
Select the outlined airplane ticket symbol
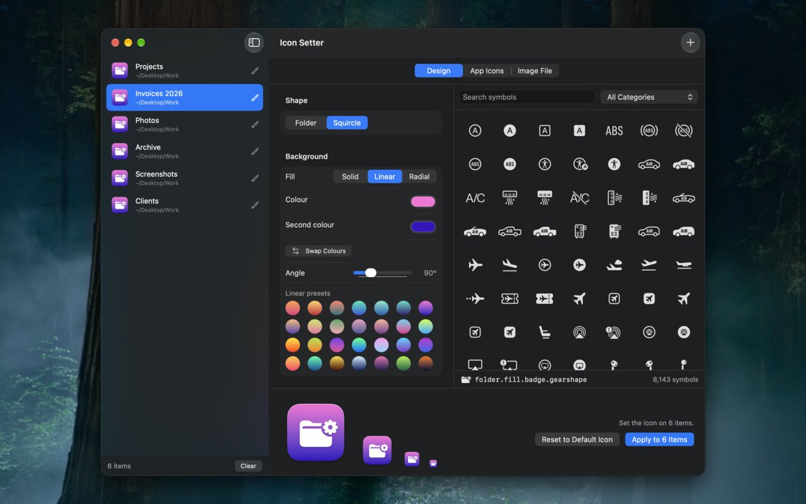tap(509, 299)
